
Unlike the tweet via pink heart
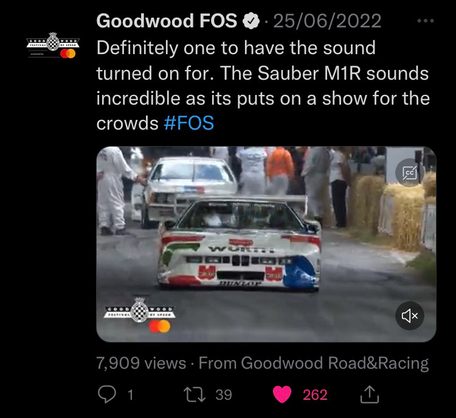[x=282, y=394]
